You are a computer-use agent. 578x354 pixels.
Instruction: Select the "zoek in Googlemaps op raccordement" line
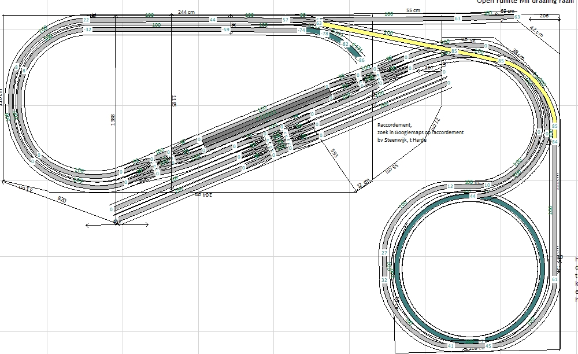[420, 132]
